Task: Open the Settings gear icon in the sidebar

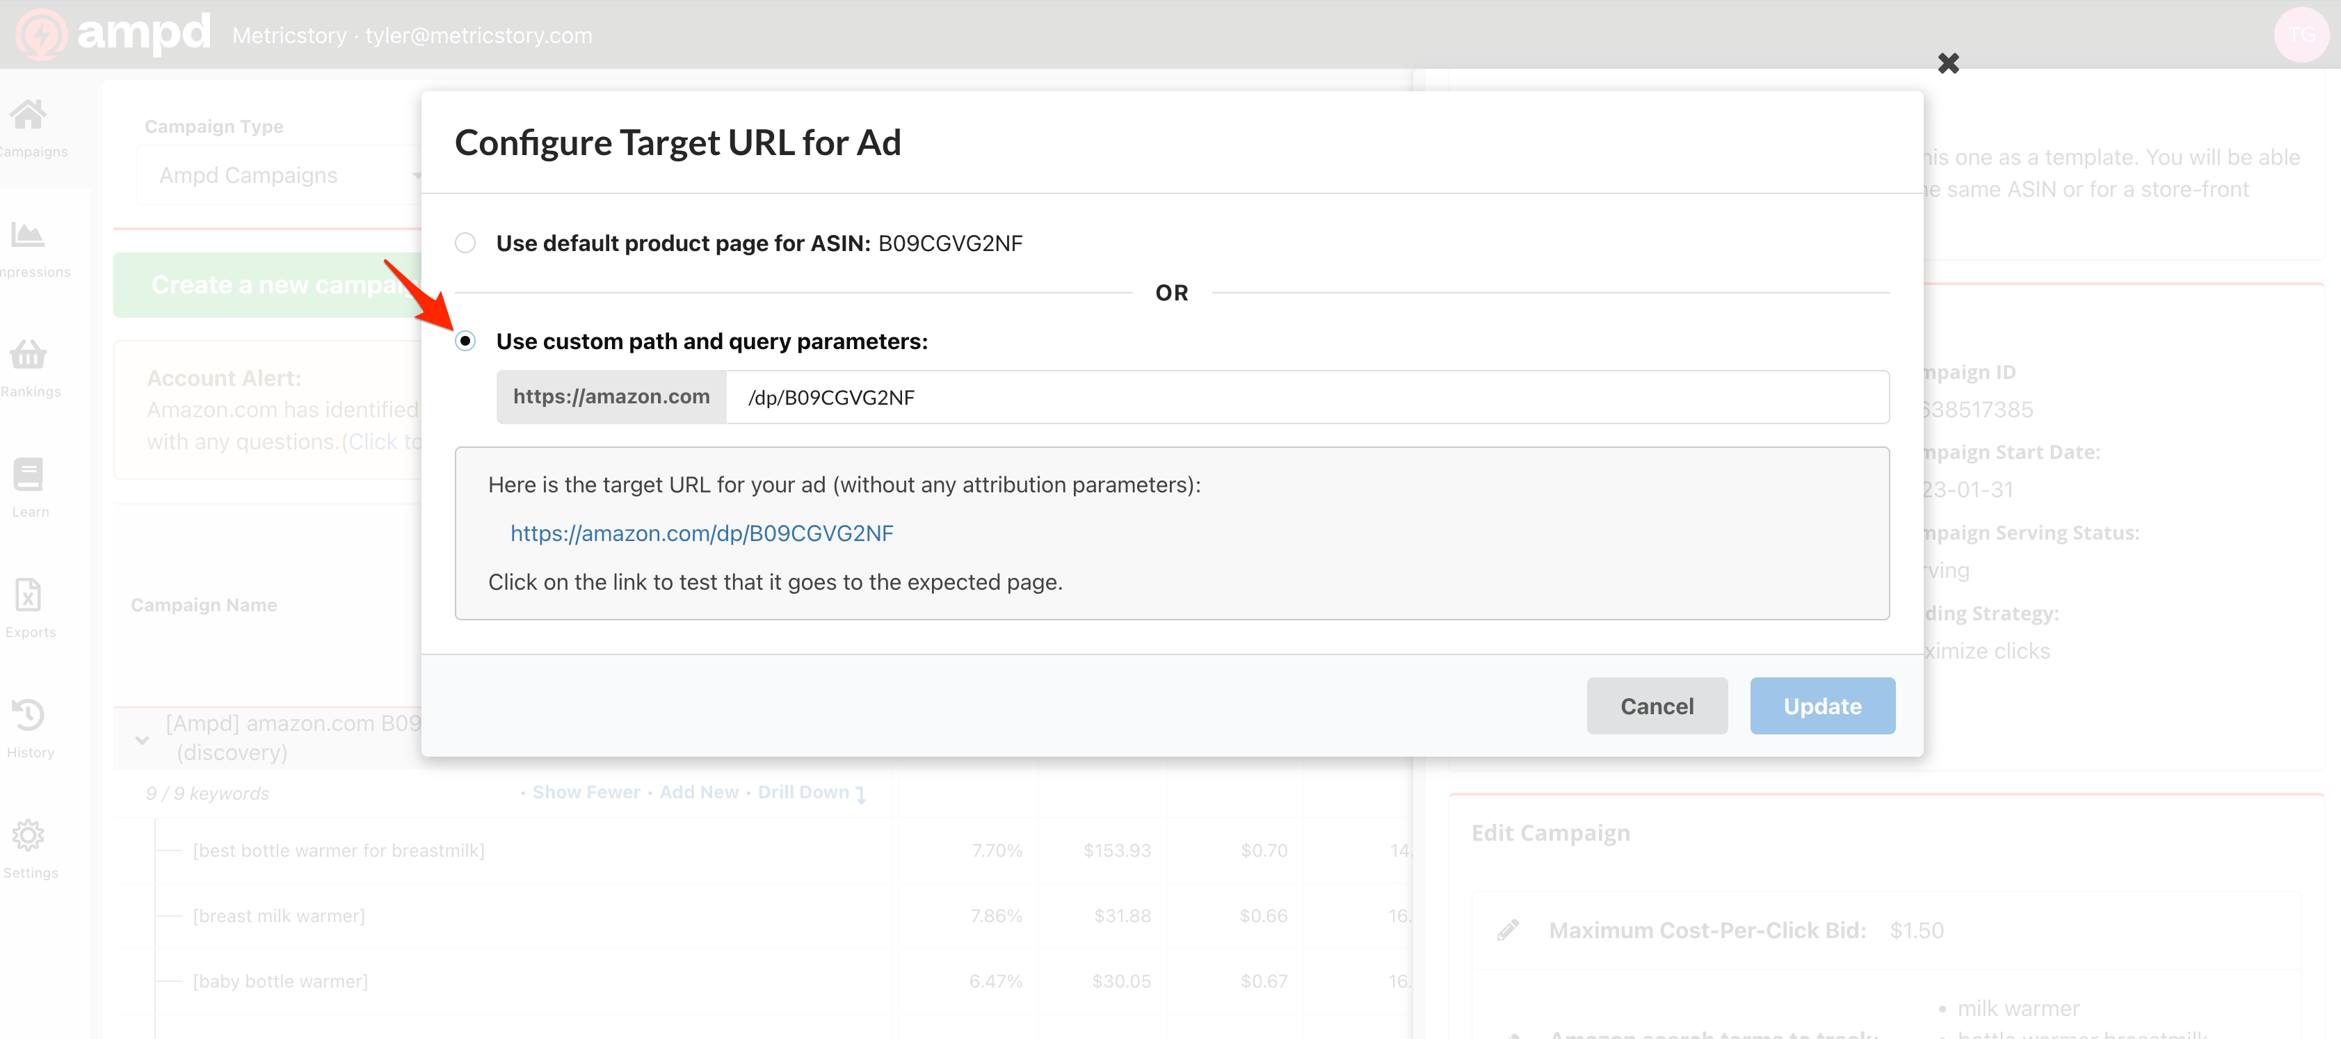Action: click(29, 835)
